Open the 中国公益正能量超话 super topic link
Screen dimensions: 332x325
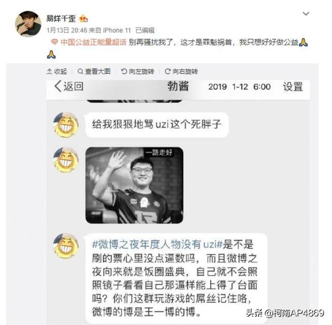(93, 42)
